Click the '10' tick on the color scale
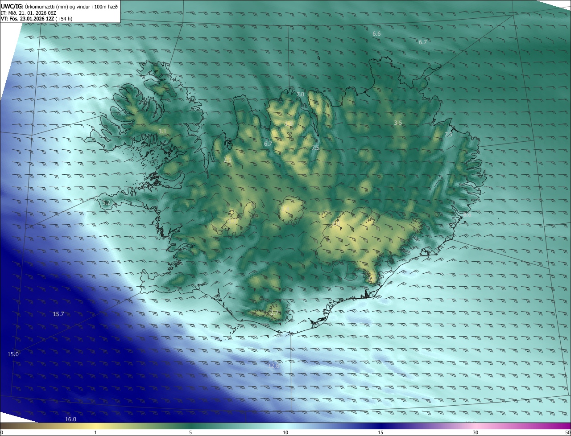 (x=285, y=433)
